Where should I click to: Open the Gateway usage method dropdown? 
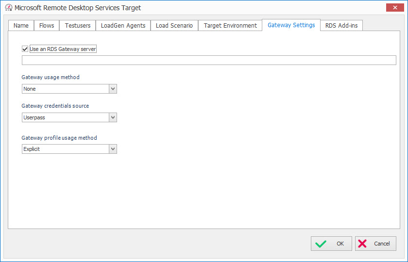pyautogui.click(x=113, y=89)
